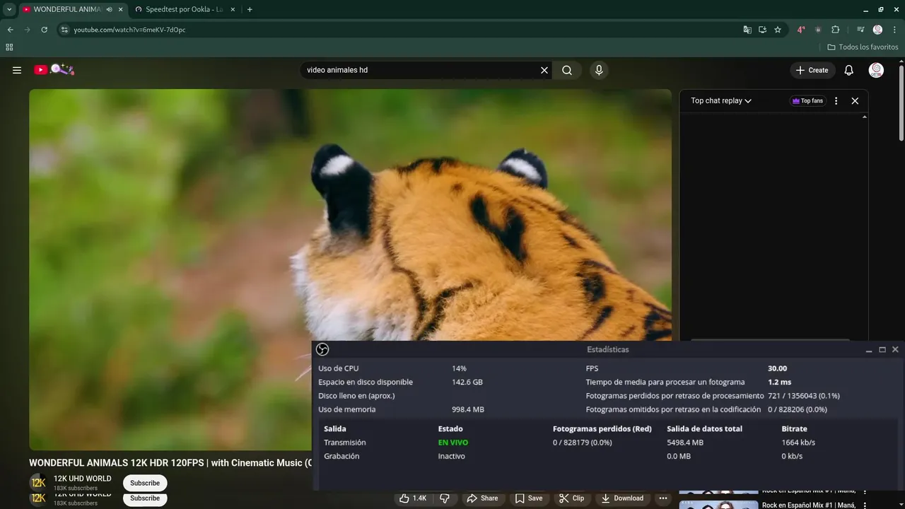The height and width of the screenshot is (509, 905).
Task: Click the 142.6 GB disk space value
Action: 467,382
